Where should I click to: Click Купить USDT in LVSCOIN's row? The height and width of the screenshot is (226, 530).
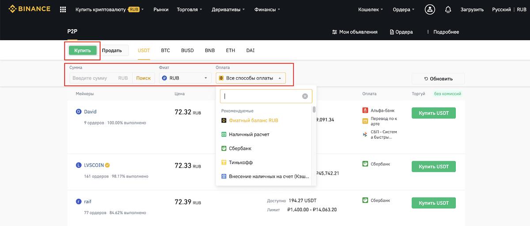point(434,166)
